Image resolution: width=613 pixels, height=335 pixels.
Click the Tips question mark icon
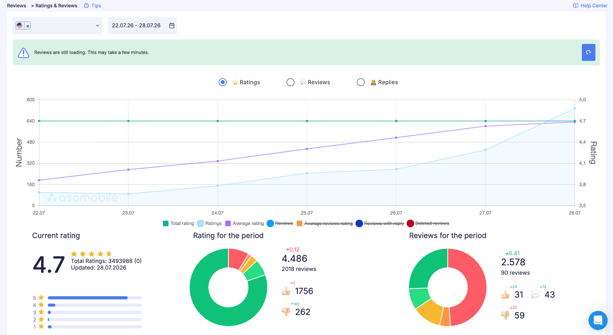87,6
